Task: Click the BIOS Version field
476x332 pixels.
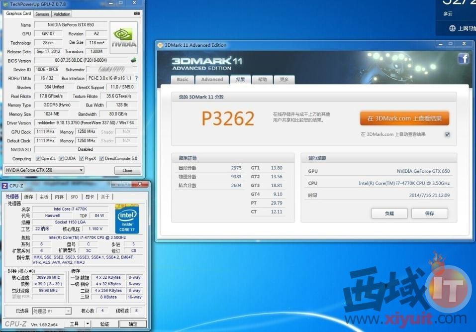Action: coord(82,60)
